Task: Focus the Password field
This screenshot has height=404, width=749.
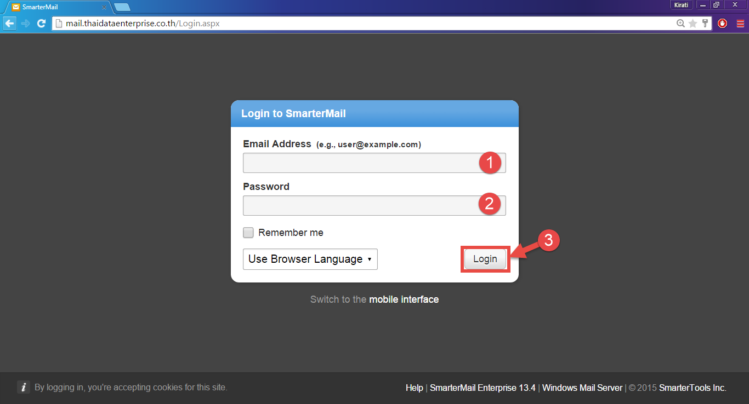Action: coord(374,206)
